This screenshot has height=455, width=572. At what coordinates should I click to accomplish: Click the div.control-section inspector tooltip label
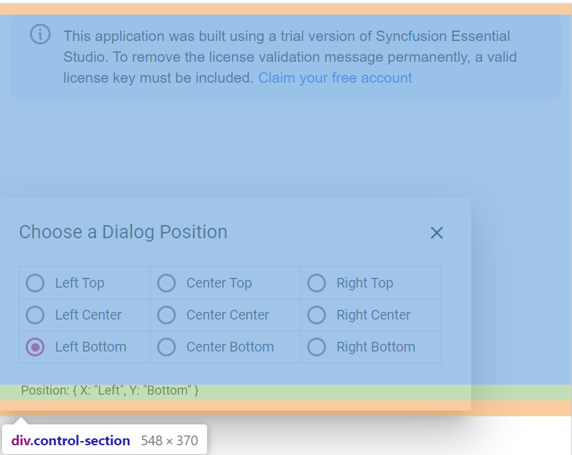point(70,440)
